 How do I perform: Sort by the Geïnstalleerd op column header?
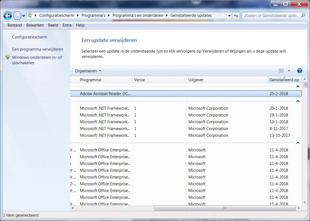pos(284,80)
